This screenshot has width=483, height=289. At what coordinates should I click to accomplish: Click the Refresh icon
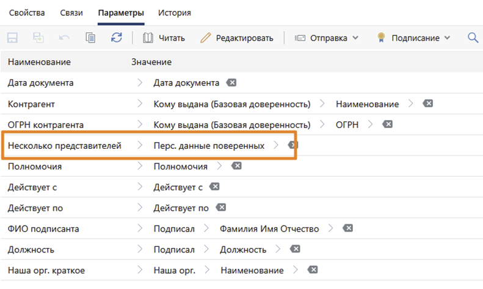pos(116,38)
